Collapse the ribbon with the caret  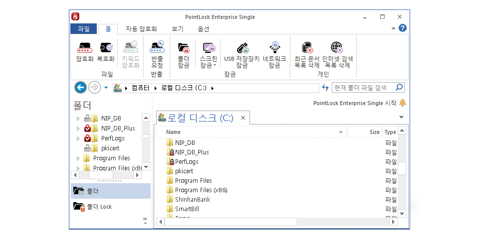tap(394, 29)
